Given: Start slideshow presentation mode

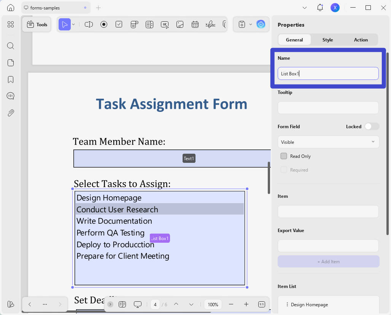Looking at the screenshot, I should tap(138, 304).
